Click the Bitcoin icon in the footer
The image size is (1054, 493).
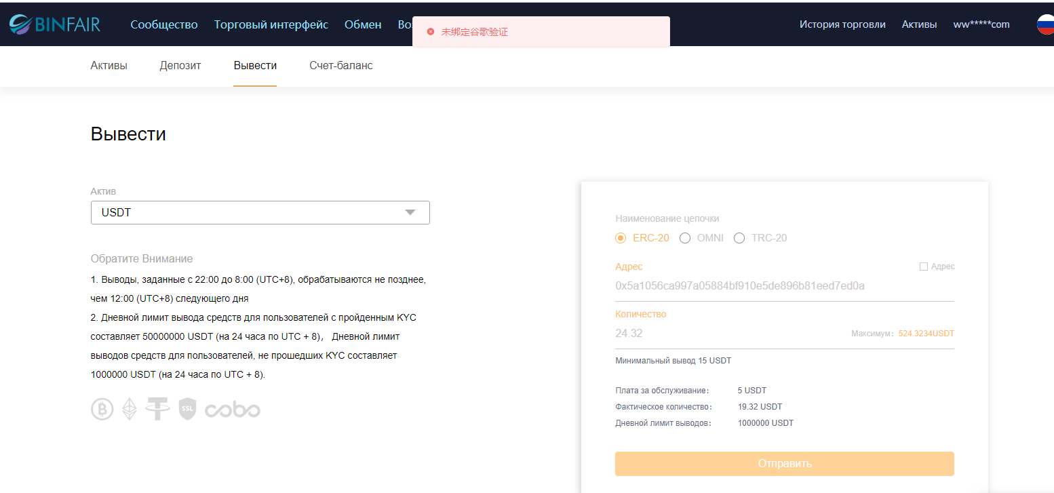click(x=102, y=408)
